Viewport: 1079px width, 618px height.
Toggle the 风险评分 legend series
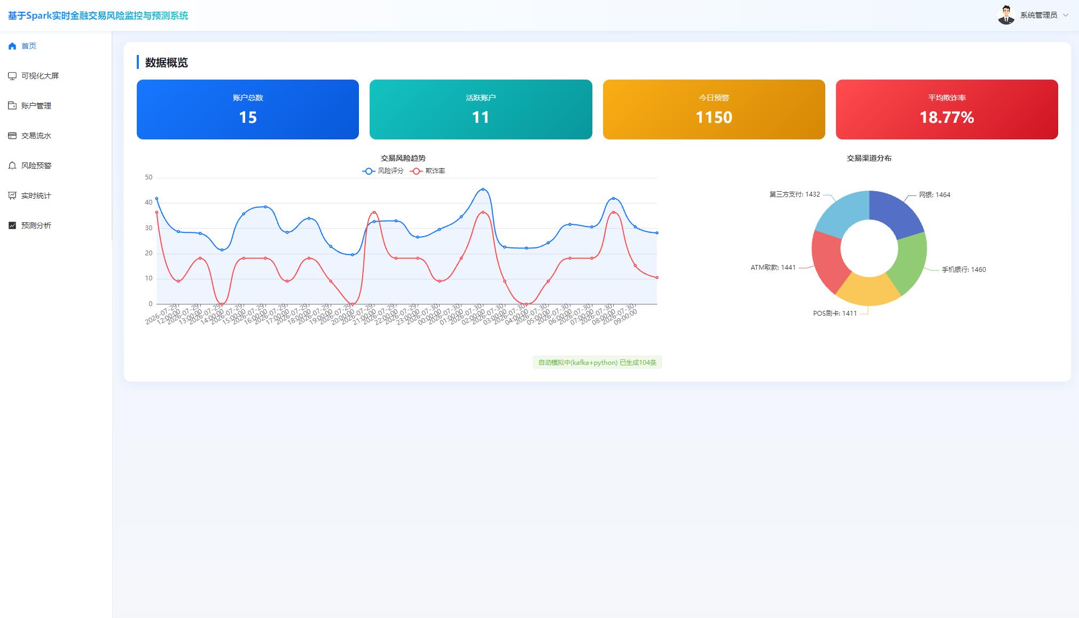(x=383, y=171)
